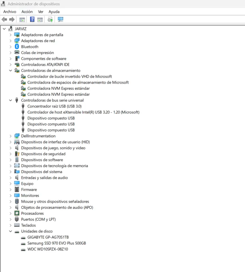The height and width of the screenshot is (272, 245).
Task: Click the show/hide console tree toolbar button
Action: pyautogui.click(x=22, y=20)
